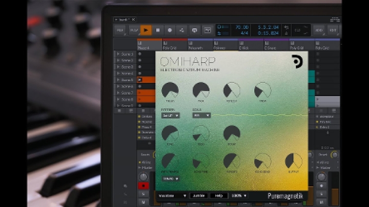Select the Phase-4 track header

pyautogui.click(x=150, y=45)
